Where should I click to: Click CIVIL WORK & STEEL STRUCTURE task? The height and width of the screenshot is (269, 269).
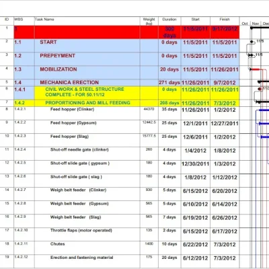[x=85, y=92]
